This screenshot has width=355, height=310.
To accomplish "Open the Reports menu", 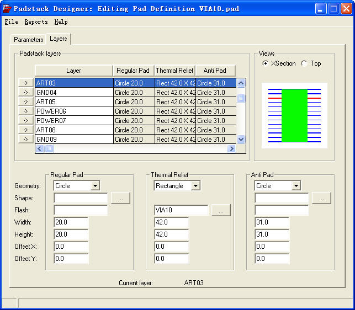I will tap(36, 22).
